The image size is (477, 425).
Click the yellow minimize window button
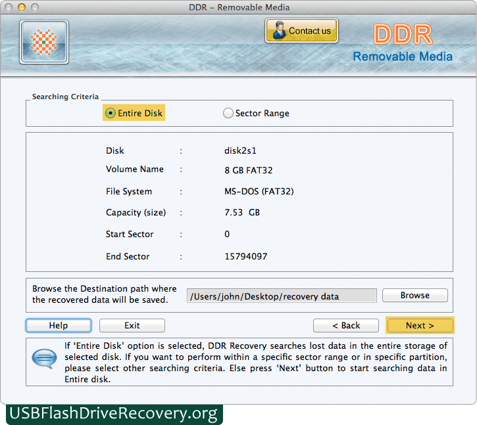coord(22,7)
